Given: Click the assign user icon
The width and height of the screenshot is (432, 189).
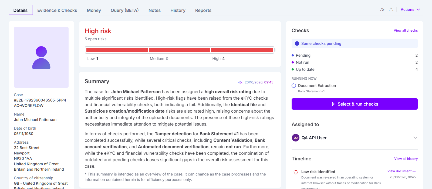Looking at the screenshot, I should pyautogui.click(x=382, y=9).
